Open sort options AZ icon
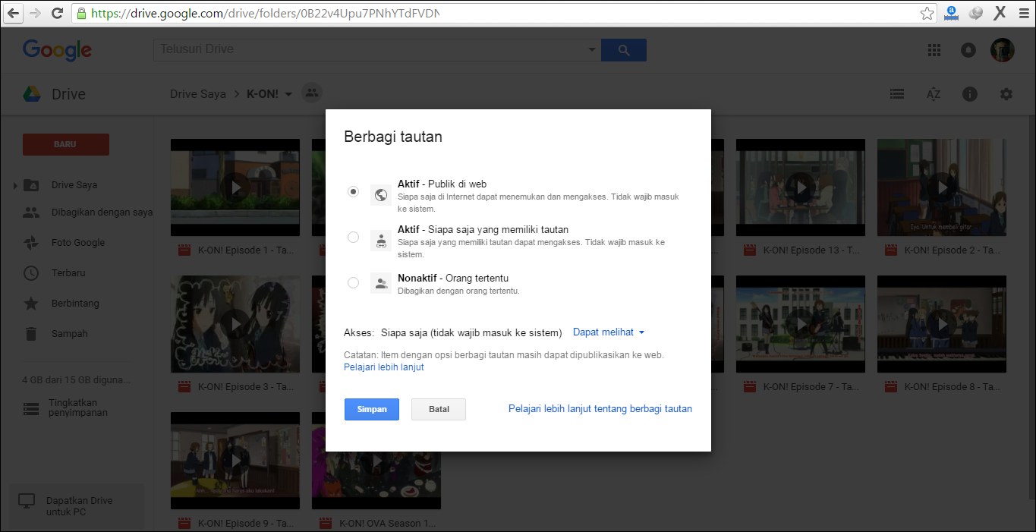Viewport: 1036px width, 532px height. (934, 94)
